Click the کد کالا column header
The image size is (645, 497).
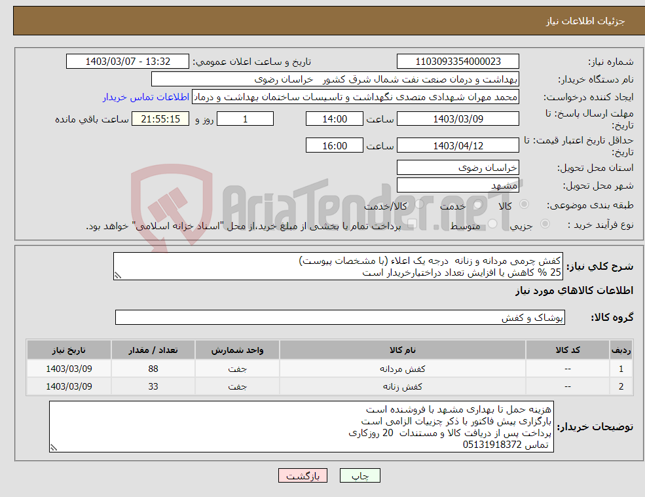(568, 350)
